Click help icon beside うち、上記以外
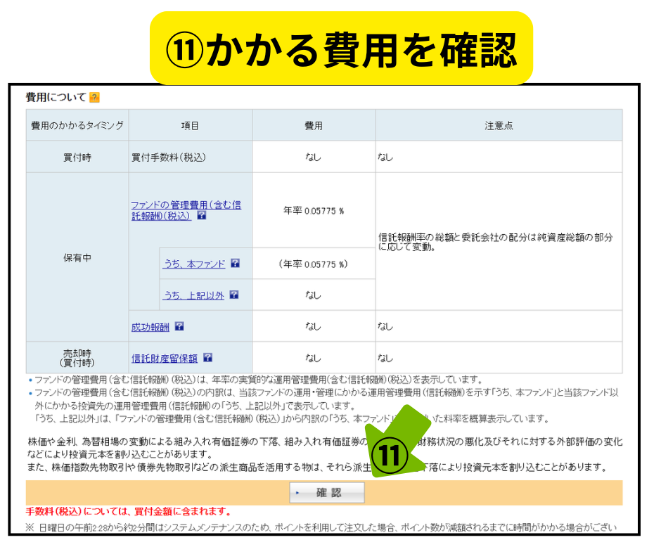 (x=234, y=295)
